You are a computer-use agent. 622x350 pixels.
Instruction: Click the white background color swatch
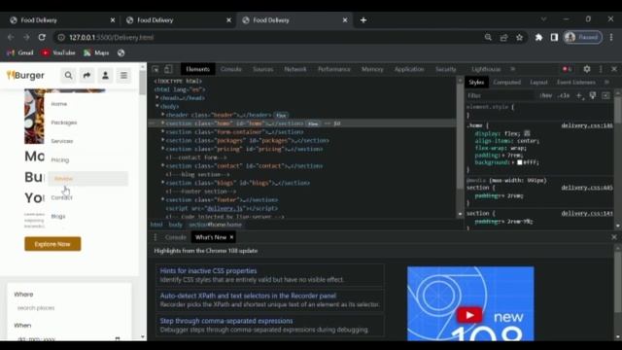519,162
